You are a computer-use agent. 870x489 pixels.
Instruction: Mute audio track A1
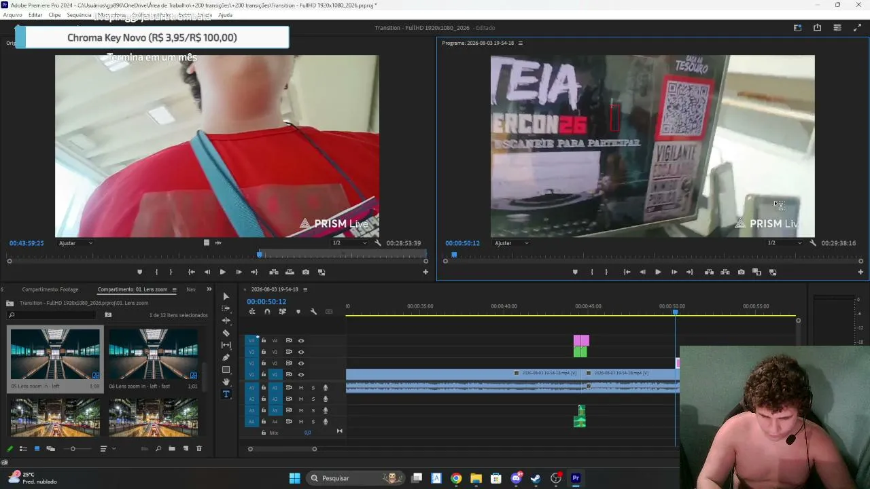(301, 388)
